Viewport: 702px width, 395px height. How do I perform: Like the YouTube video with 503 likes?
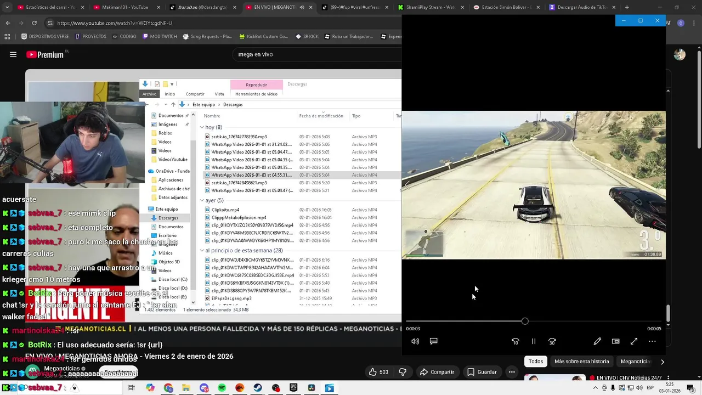pos(378,372)
